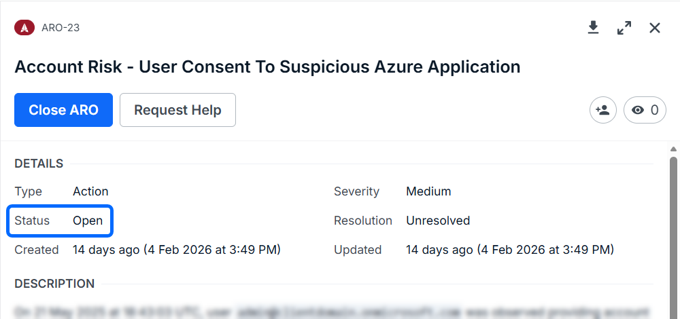Click the Account Risk title heading
680x319 pixels.
coord(267,67)
